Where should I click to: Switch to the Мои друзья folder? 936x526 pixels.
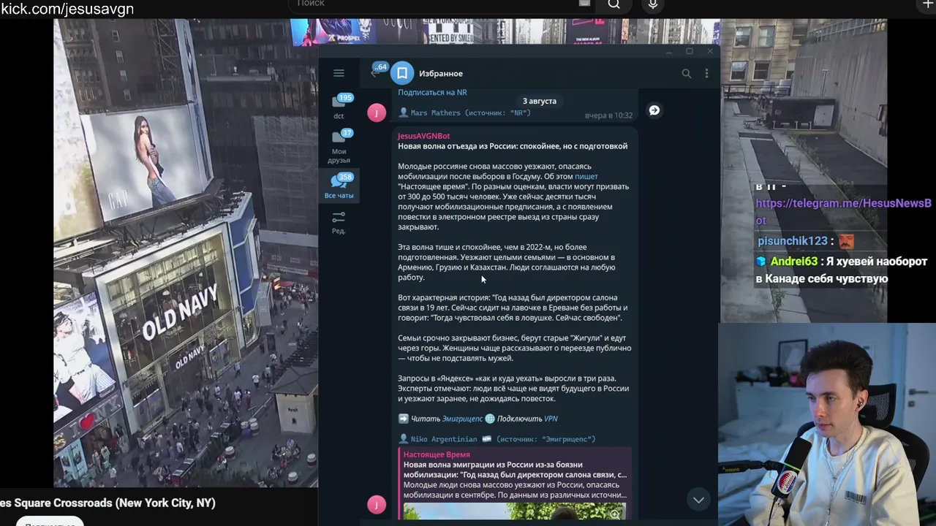point(339,146)
